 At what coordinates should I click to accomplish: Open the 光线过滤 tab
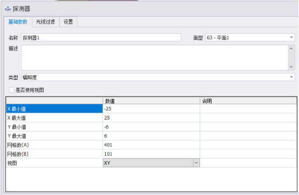45,22
